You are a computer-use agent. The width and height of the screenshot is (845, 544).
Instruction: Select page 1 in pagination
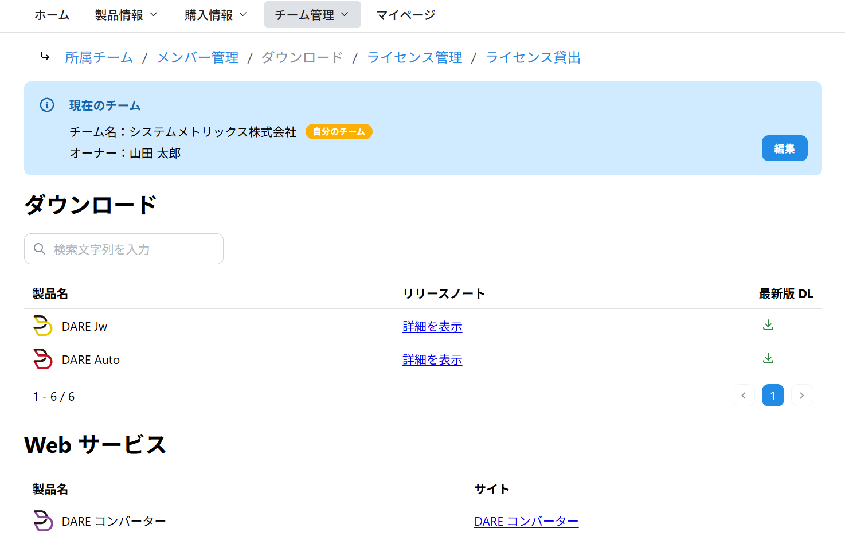(x=773, y=396)
